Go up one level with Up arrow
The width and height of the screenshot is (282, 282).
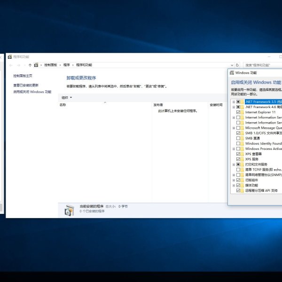pos(30,65)
